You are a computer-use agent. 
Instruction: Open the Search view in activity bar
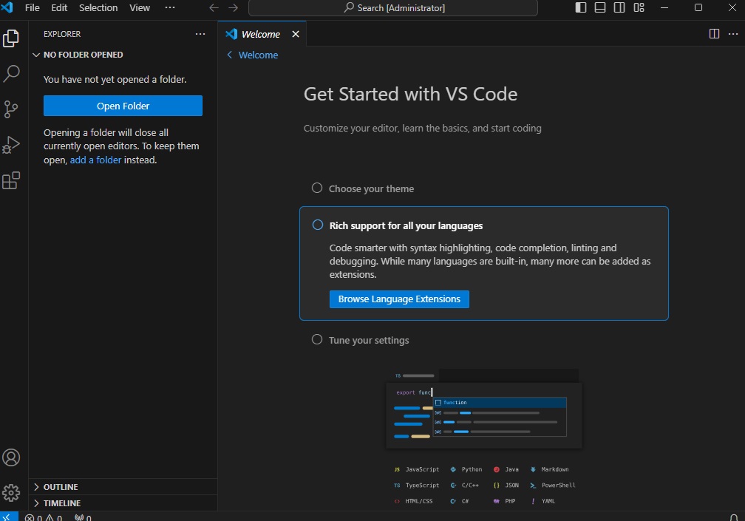point(11,74)
